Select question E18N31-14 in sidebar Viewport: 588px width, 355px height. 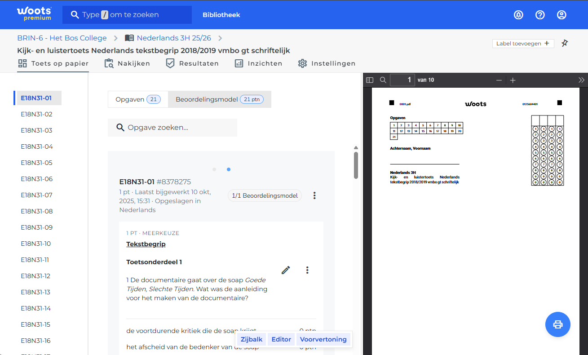[36, 308]
